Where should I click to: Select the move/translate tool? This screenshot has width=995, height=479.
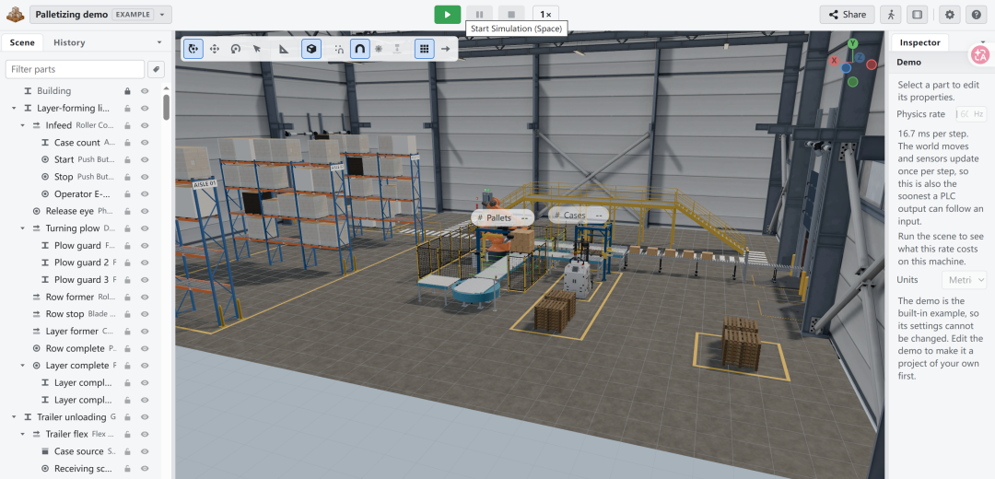tap(215, 48)
